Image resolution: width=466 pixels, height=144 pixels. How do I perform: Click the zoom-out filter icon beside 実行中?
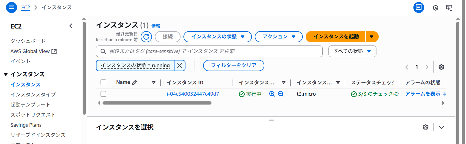point(281,94)
